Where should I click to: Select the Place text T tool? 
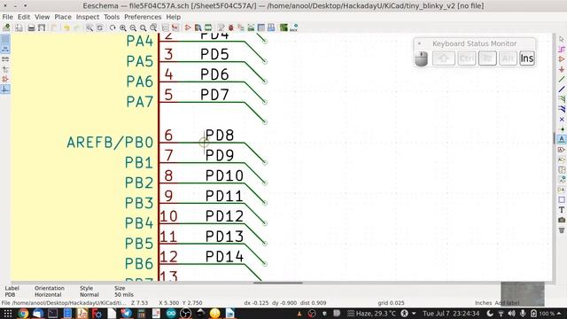tap(562, 210)
